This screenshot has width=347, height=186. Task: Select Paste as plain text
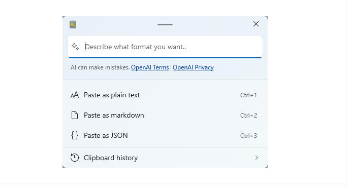click(x=165, y=95)
